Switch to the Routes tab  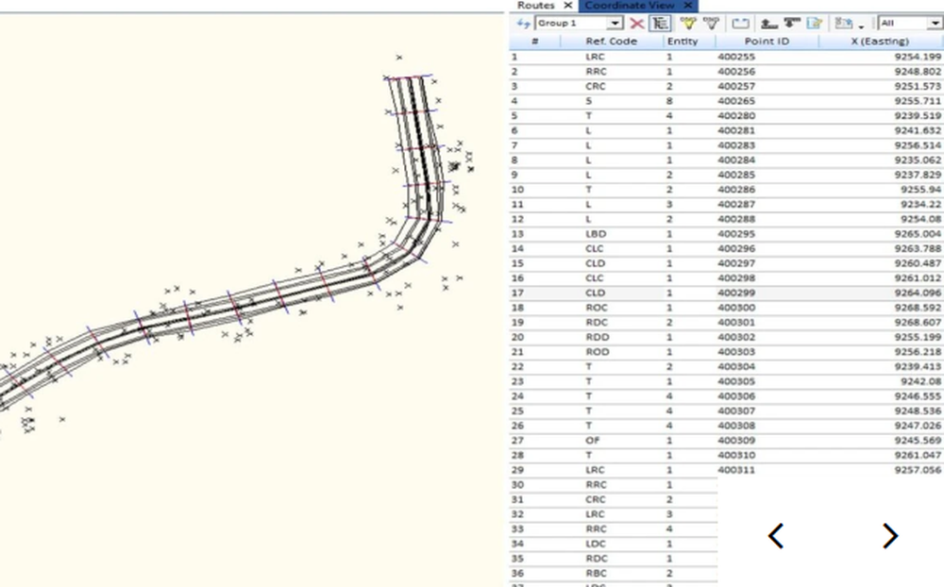pos(536,6)
